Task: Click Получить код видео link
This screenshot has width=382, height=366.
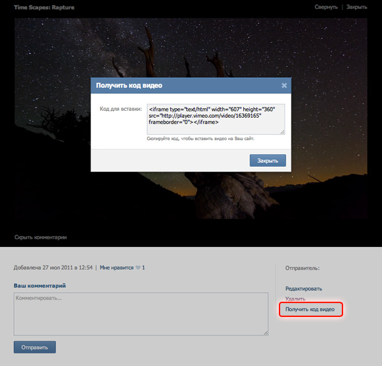Action: click(310, 309)
